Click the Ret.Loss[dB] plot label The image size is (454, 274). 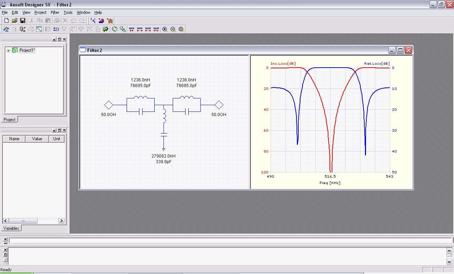coord(377,64)
